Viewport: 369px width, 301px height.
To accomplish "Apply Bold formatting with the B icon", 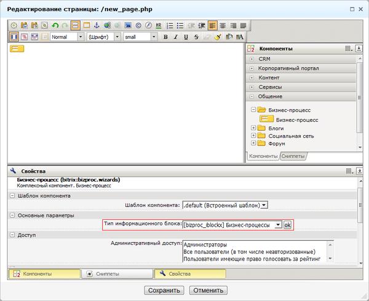I will pyautogui.click(x=165, y=37).
